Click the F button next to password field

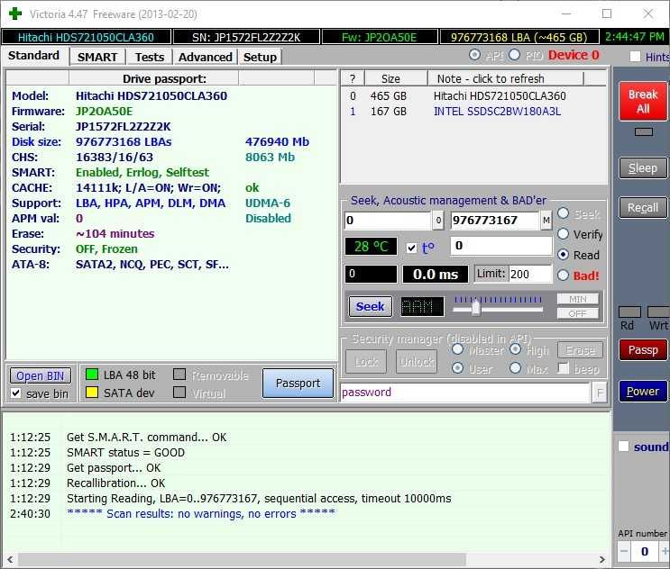coord(600,393)
